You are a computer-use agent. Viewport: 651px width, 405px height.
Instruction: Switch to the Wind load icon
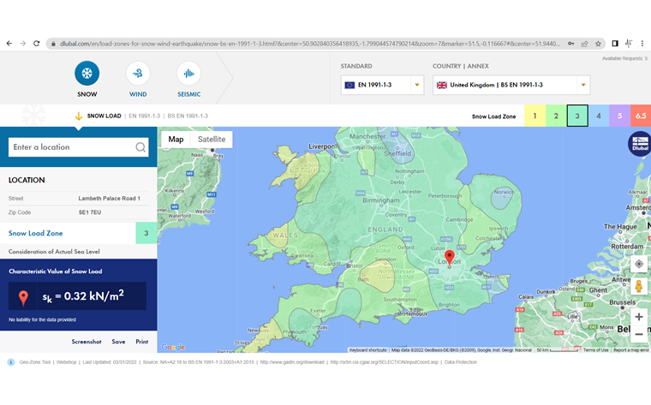(x=138, y=74)
